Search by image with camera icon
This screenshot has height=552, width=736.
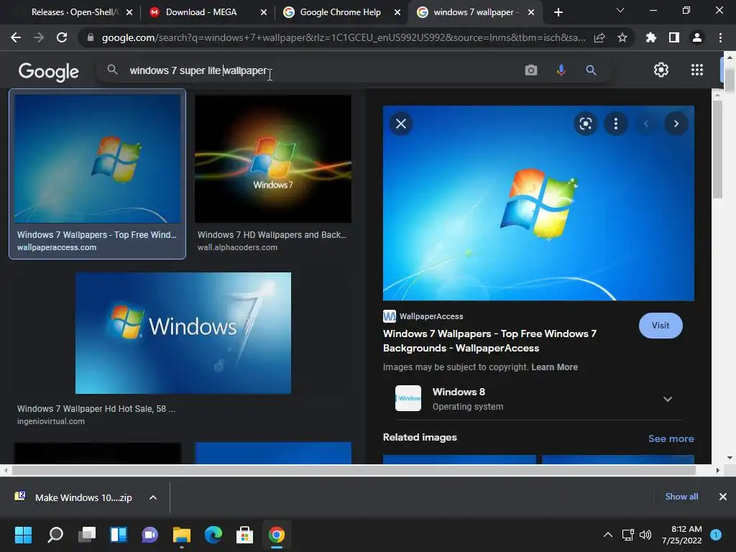531,70
